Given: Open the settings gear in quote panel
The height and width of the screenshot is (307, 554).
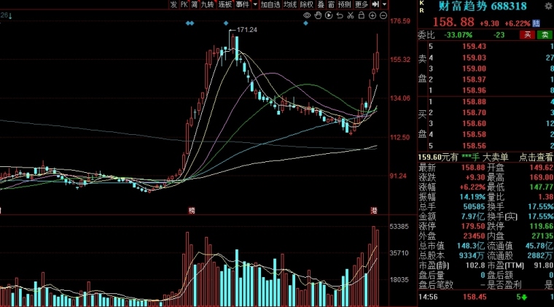Looking at the screenshot, I should tap(549, 5).
